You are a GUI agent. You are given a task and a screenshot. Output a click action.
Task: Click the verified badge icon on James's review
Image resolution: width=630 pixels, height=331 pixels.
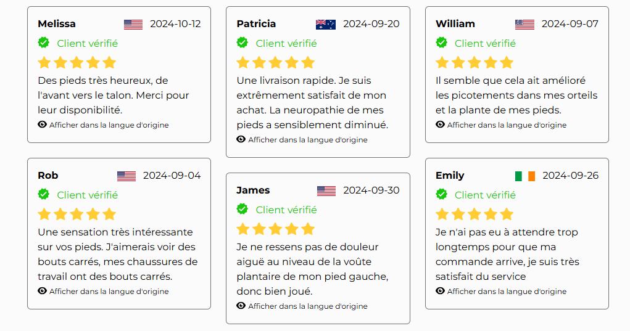tap(242, 209)
